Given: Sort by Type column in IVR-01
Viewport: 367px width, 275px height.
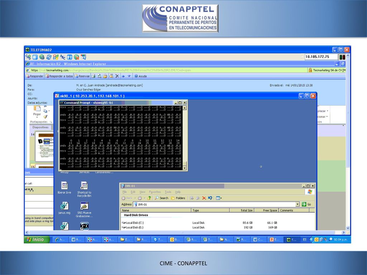Looking at the screenshot, I should 210,211.
